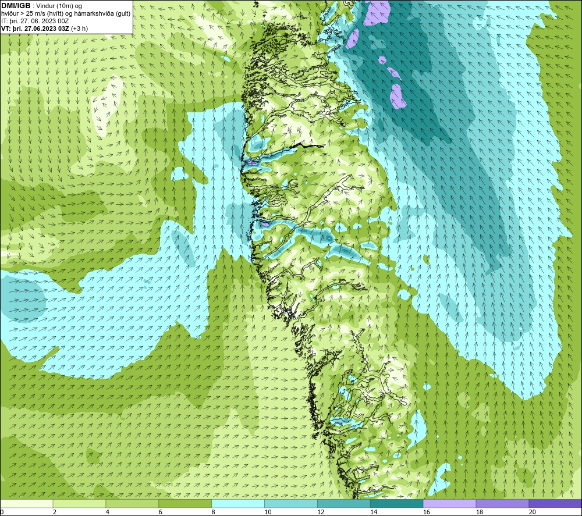
Task: Click the 'VT: þri. 27.06.2023 03Z (+3 h)' line
Action: (45, 29)
